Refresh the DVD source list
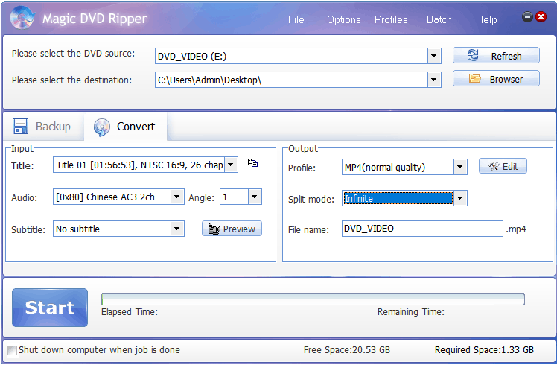 point(496,56)
